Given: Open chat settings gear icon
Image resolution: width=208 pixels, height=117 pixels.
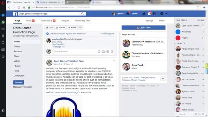Looking at the screenshot, I should [x=196, y=114].
